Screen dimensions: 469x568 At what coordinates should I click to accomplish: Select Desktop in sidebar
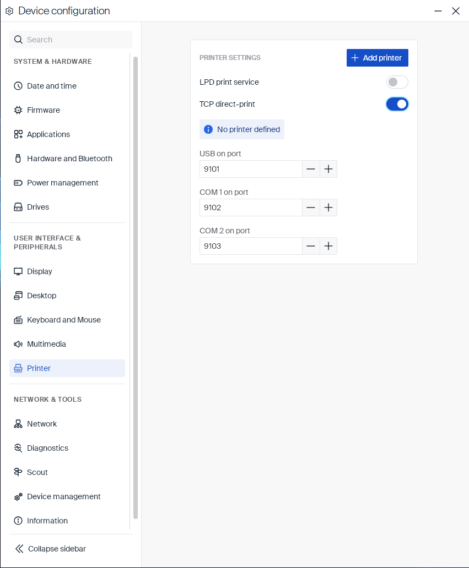point(67,296)
